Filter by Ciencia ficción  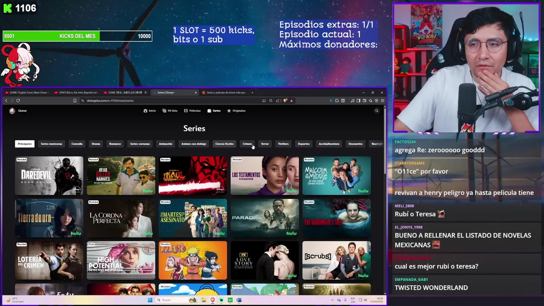point(224,144)
